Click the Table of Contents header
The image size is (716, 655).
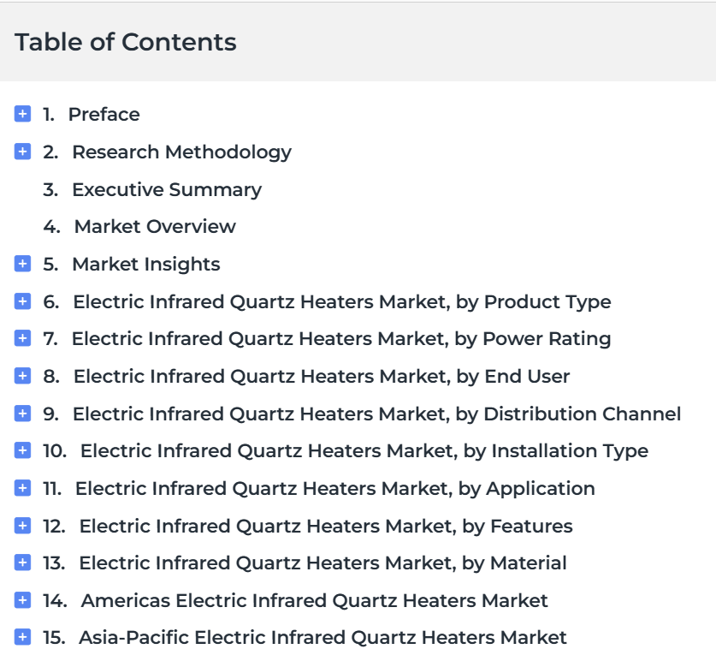(126, 42)
